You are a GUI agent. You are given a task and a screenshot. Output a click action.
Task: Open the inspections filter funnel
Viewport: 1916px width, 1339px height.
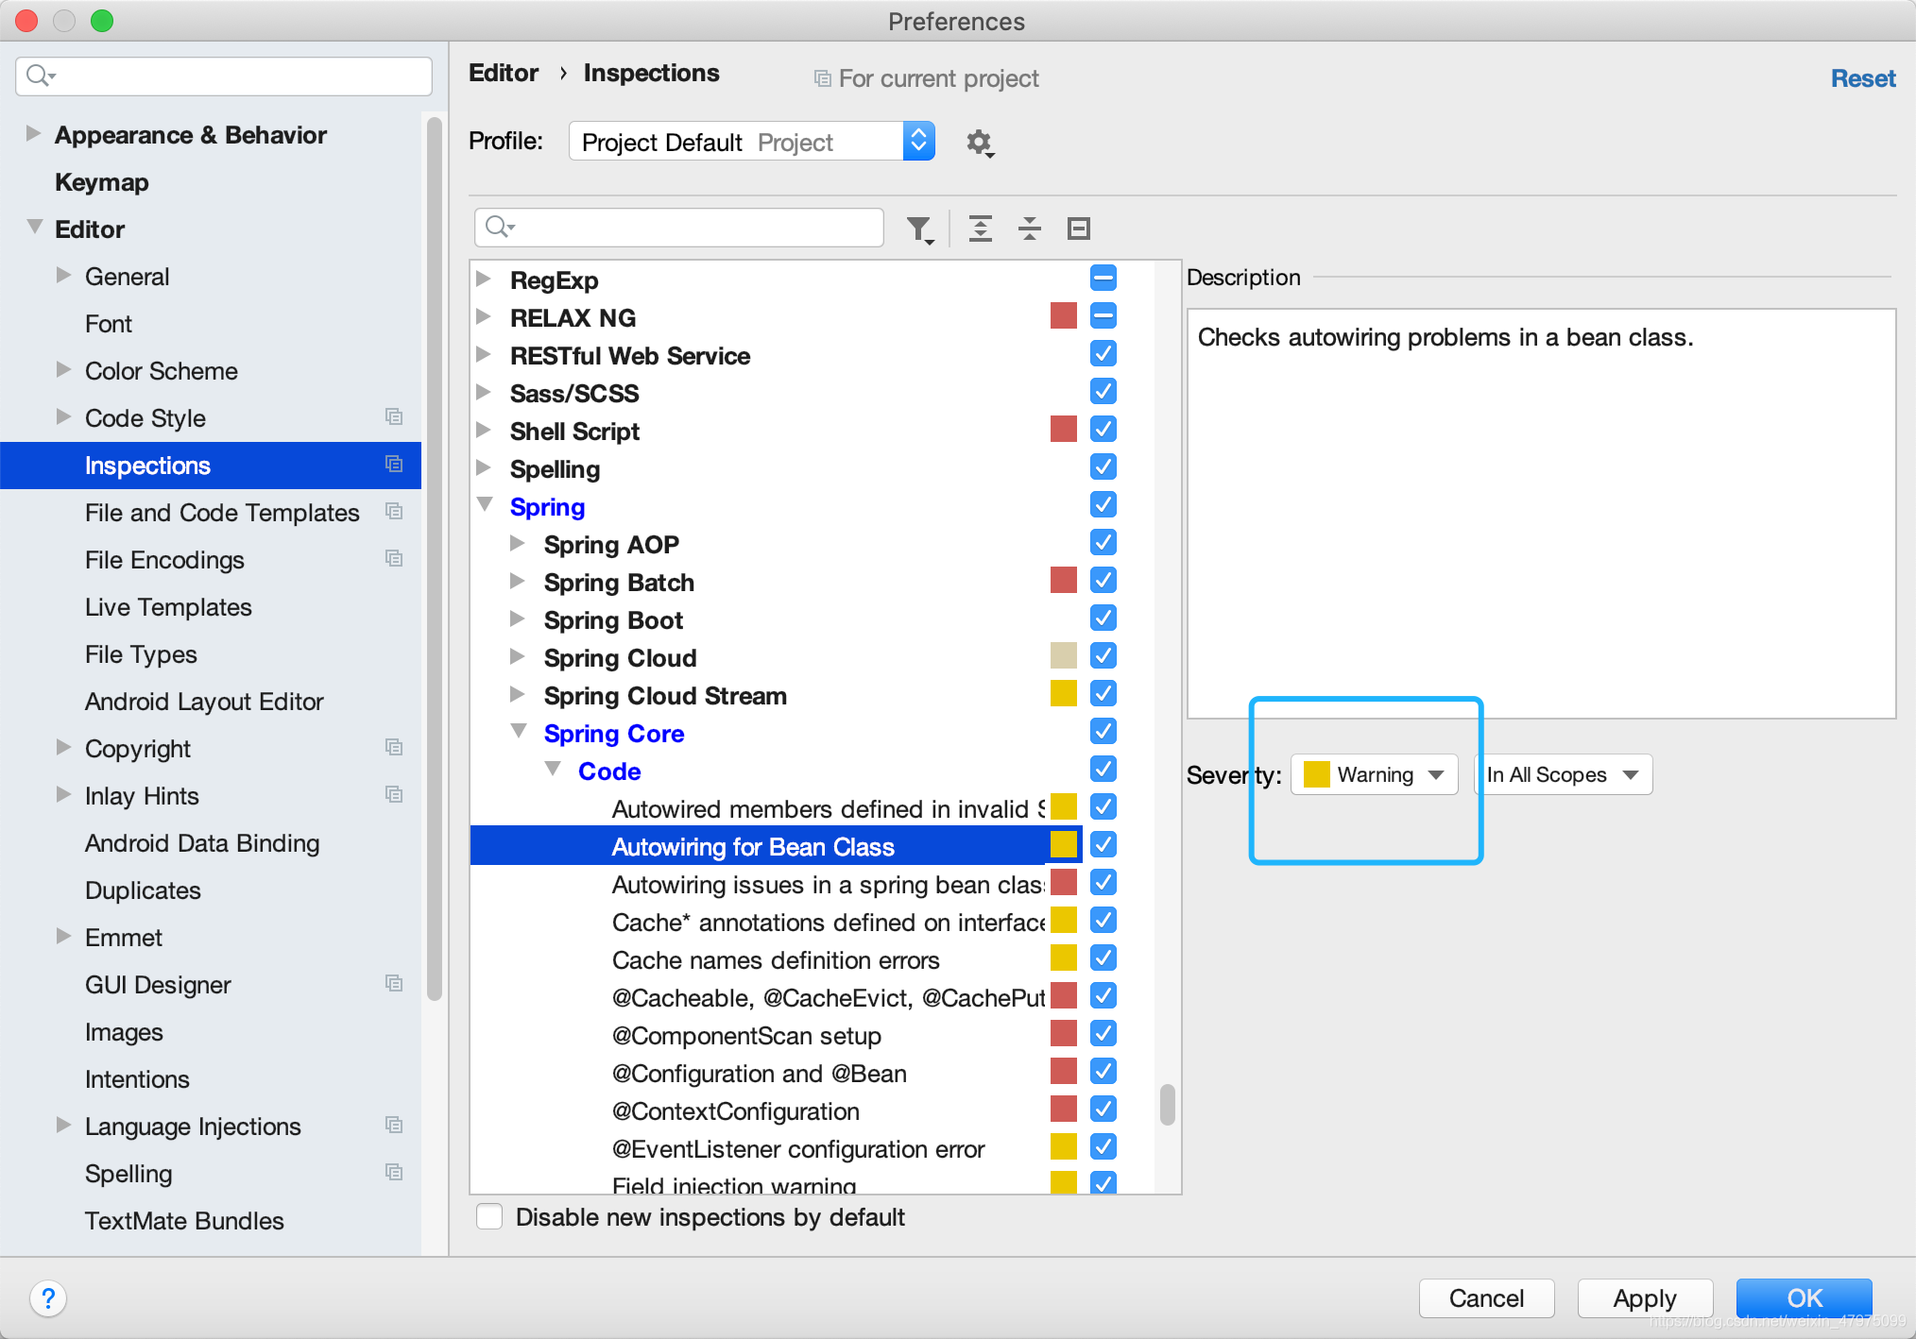(x=919, y=229)
